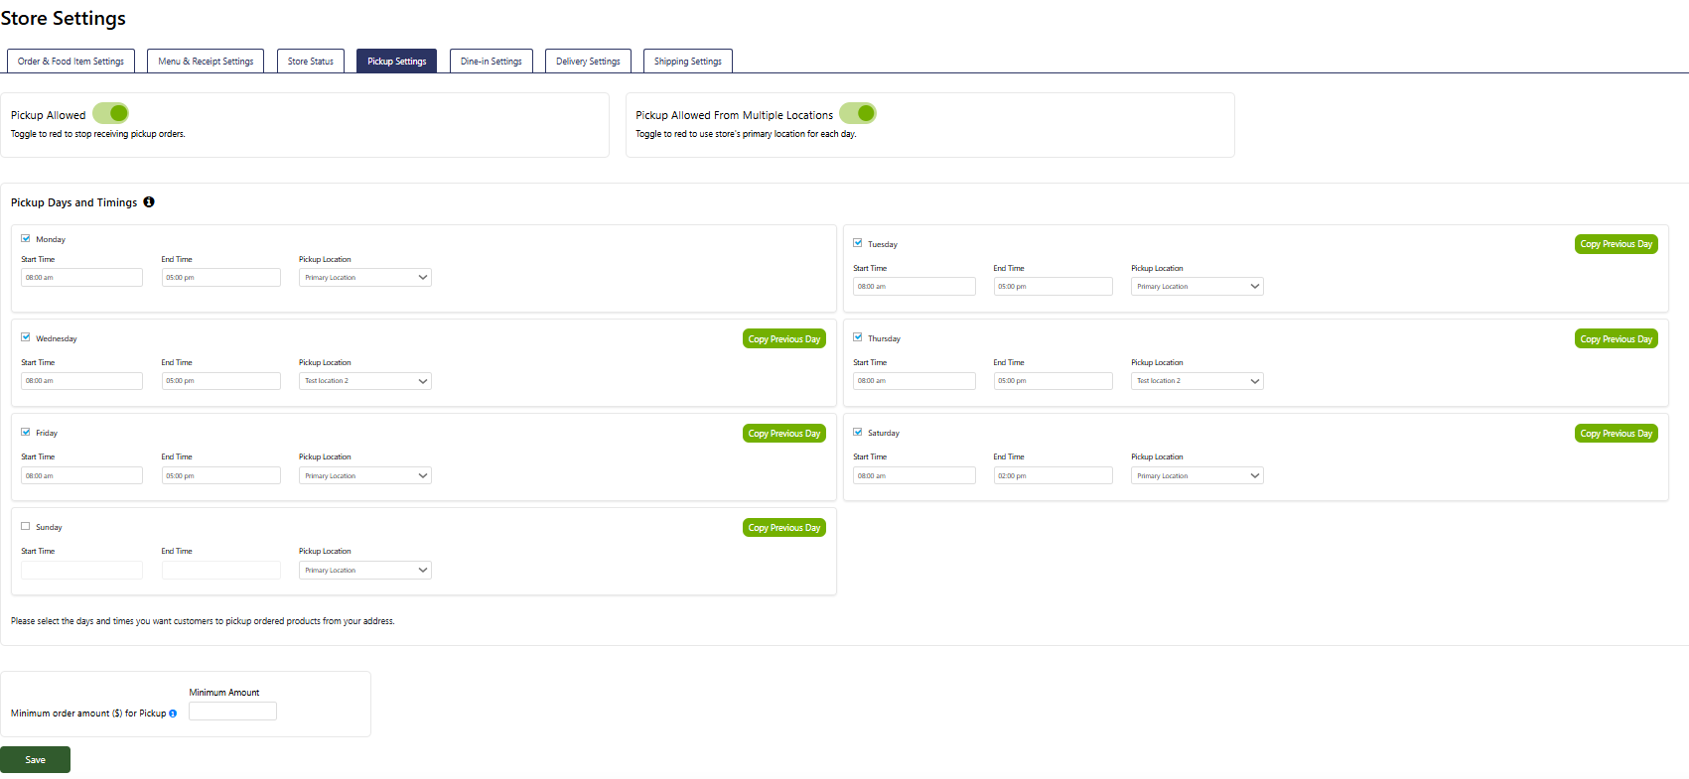
Task: Open Sunday's Pickup Location dropdown
Action: tap(364, 571)
